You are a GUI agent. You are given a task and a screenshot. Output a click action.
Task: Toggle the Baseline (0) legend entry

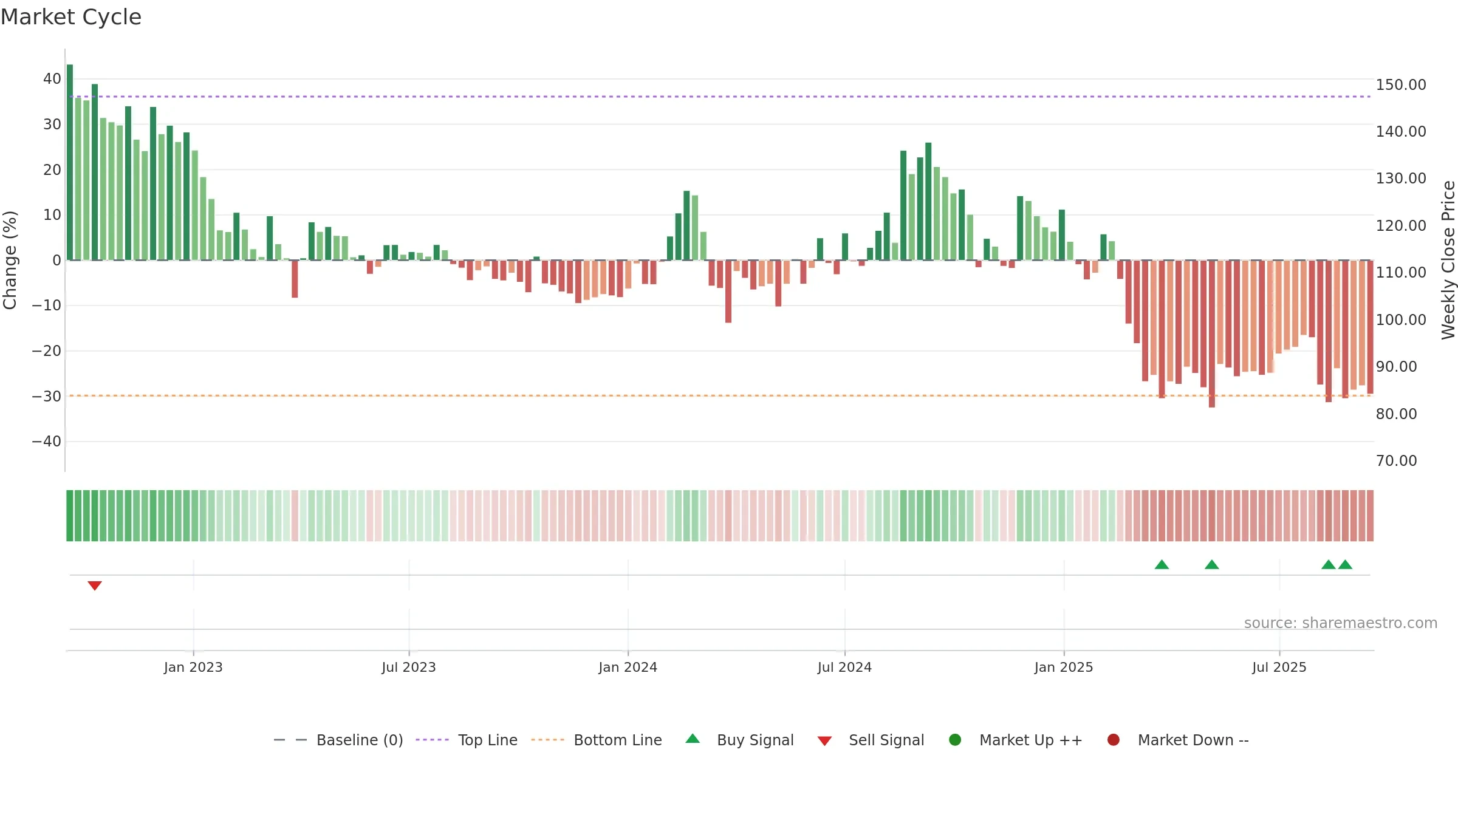338,740
